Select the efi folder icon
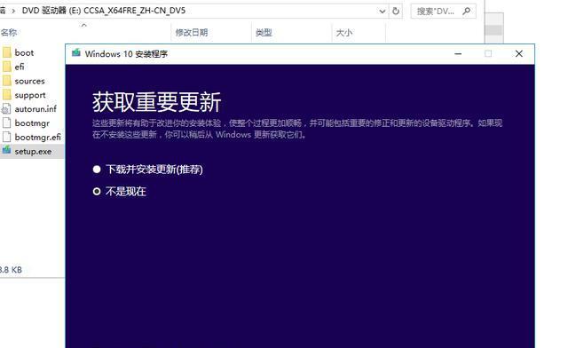568x348 pixels. click(x=7, y=67)
